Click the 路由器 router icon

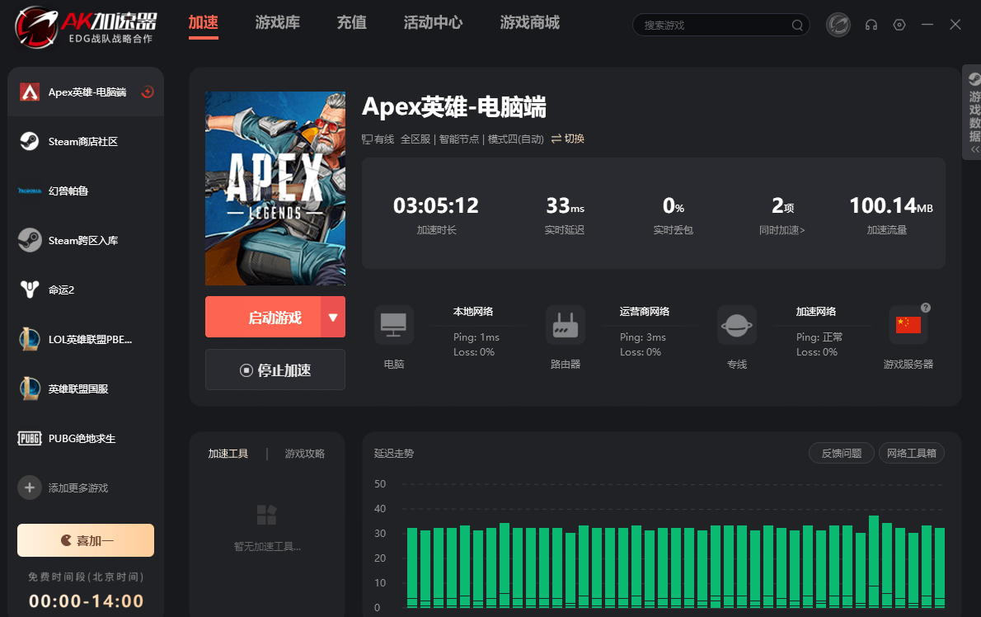pos(565,325)
